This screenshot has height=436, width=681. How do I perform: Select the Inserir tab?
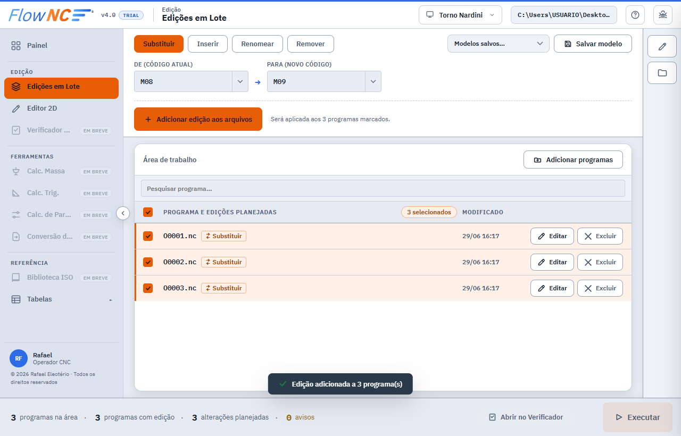pyautogui.click(x=207, y=44)
